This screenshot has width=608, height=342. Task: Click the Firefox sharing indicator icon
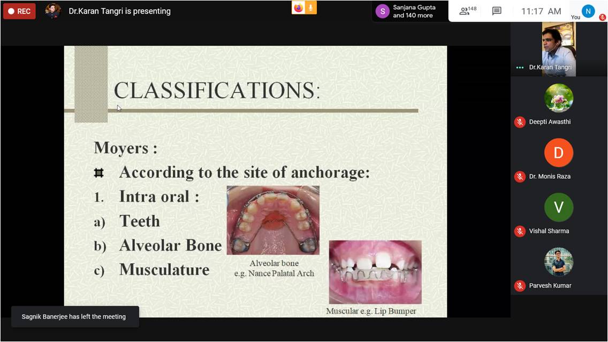(298, 7)
